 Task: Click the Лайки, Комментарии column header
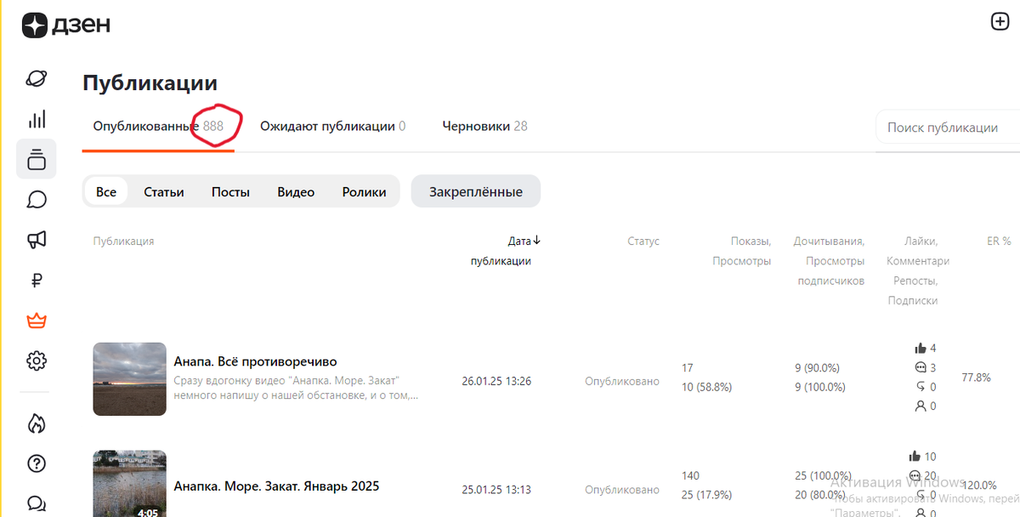(x=918, y=270)
